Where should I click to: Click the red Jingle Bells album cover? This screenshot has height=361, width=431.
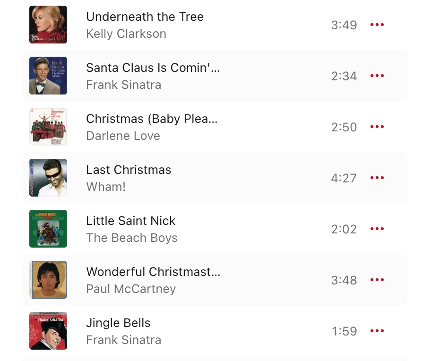(48, 331)
